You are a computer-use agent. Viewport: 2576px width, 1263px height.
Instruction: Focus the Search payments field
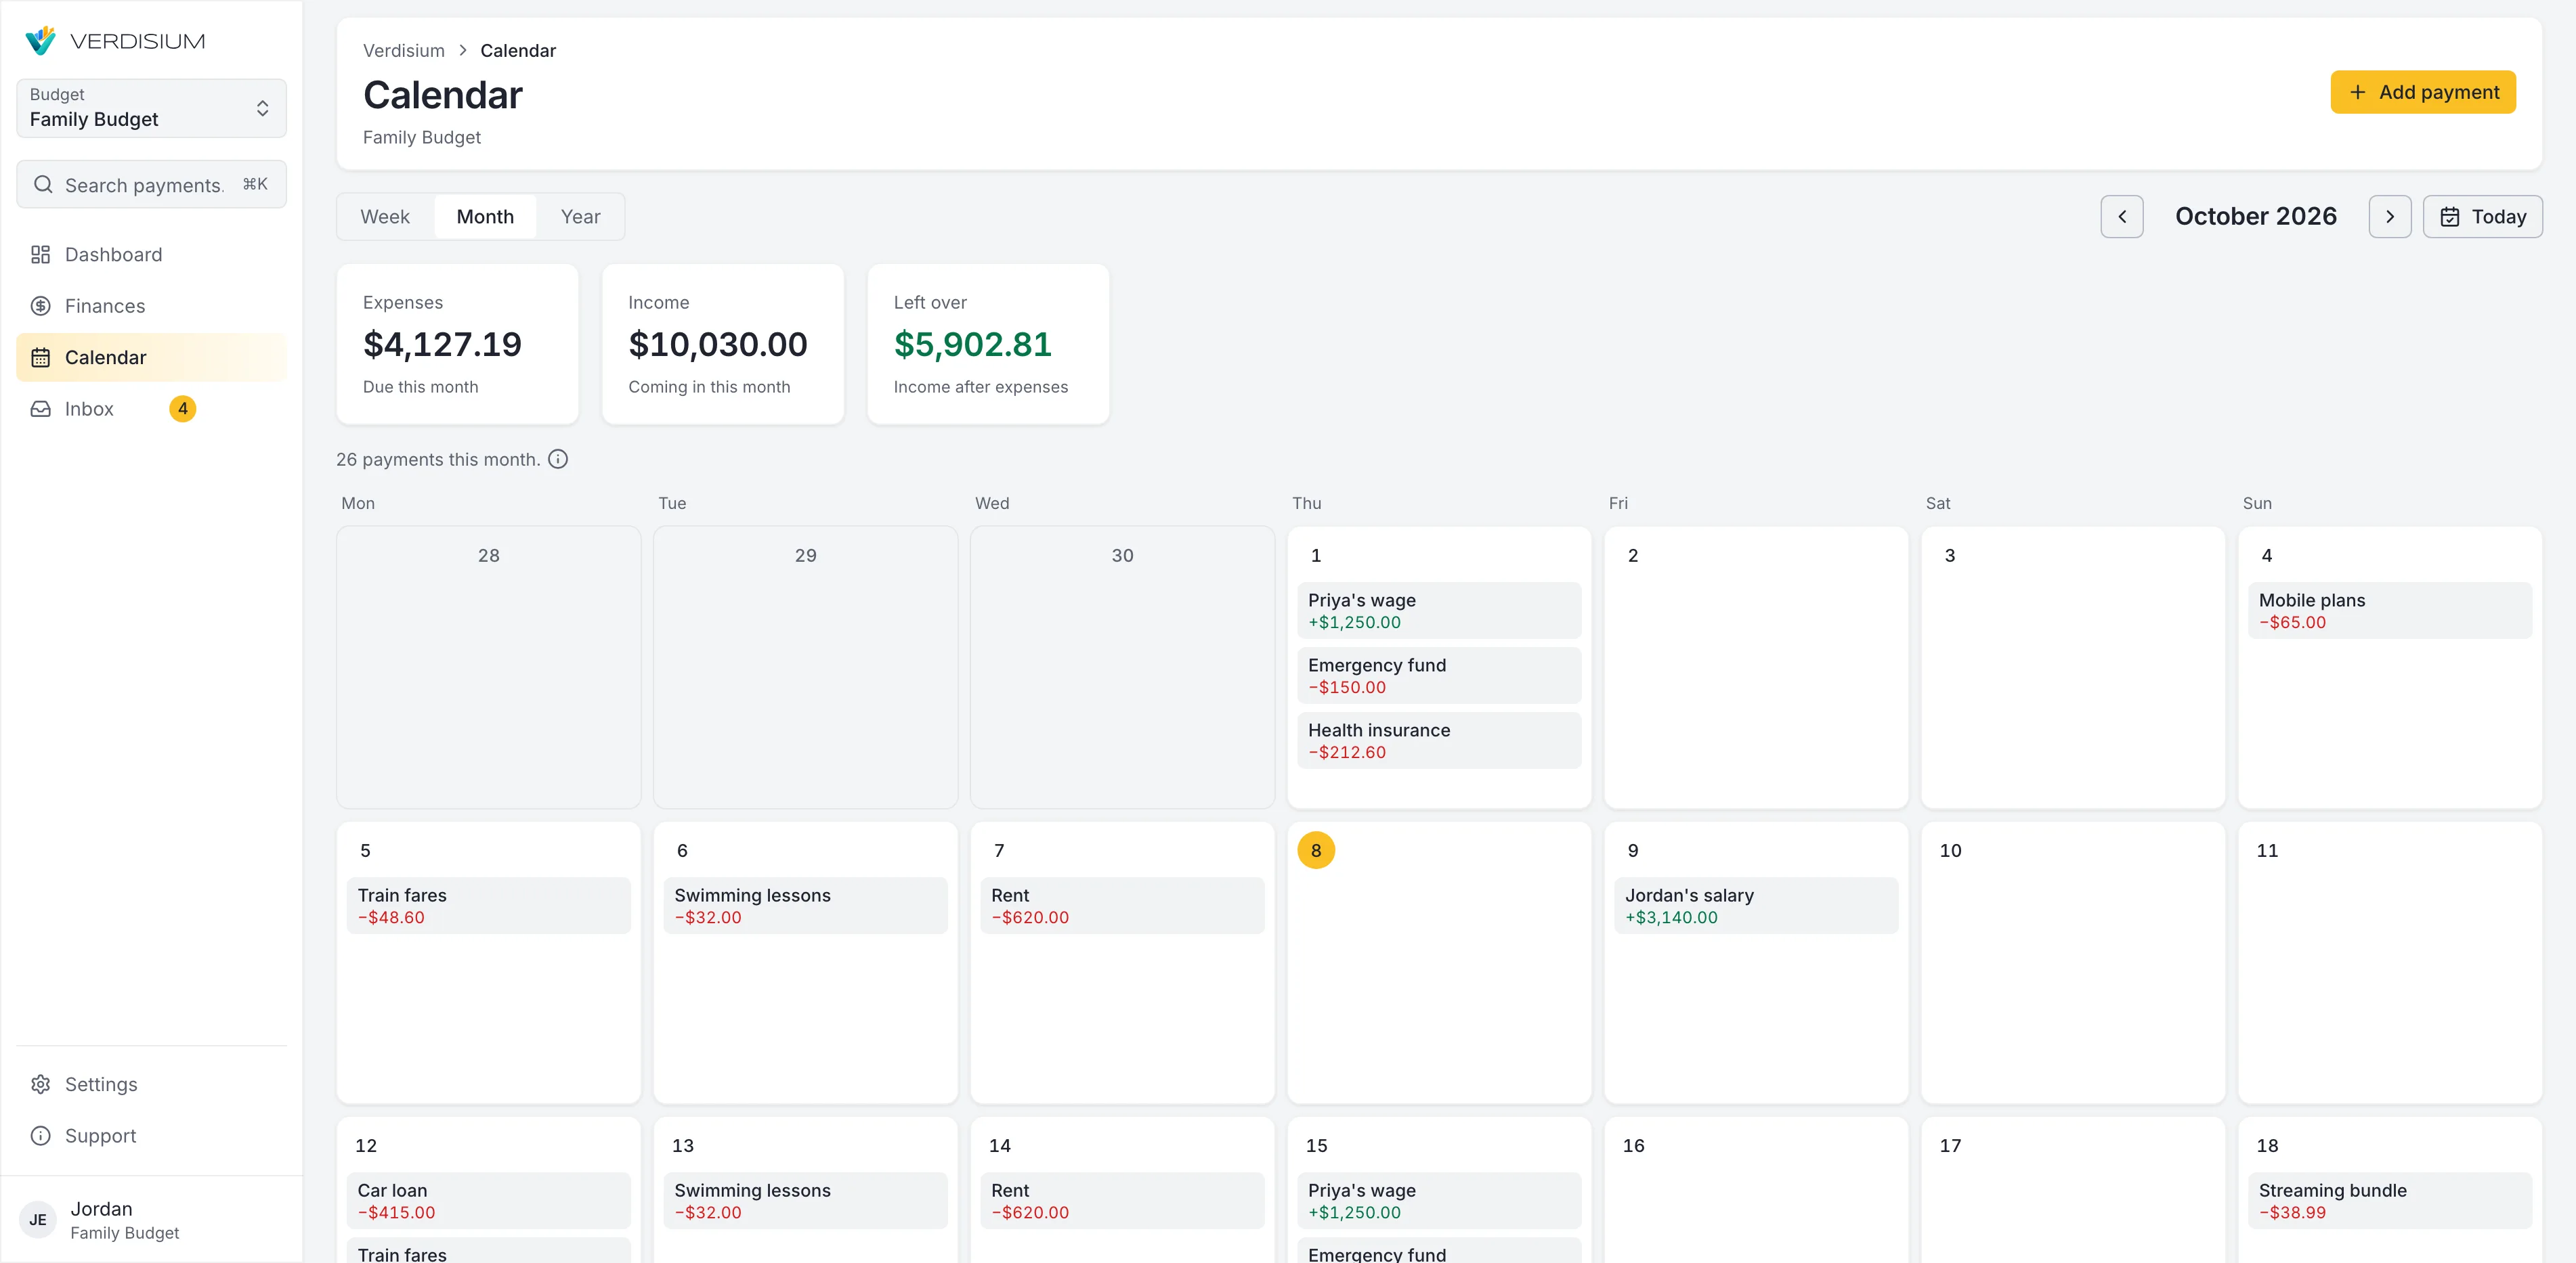[151, 185]
